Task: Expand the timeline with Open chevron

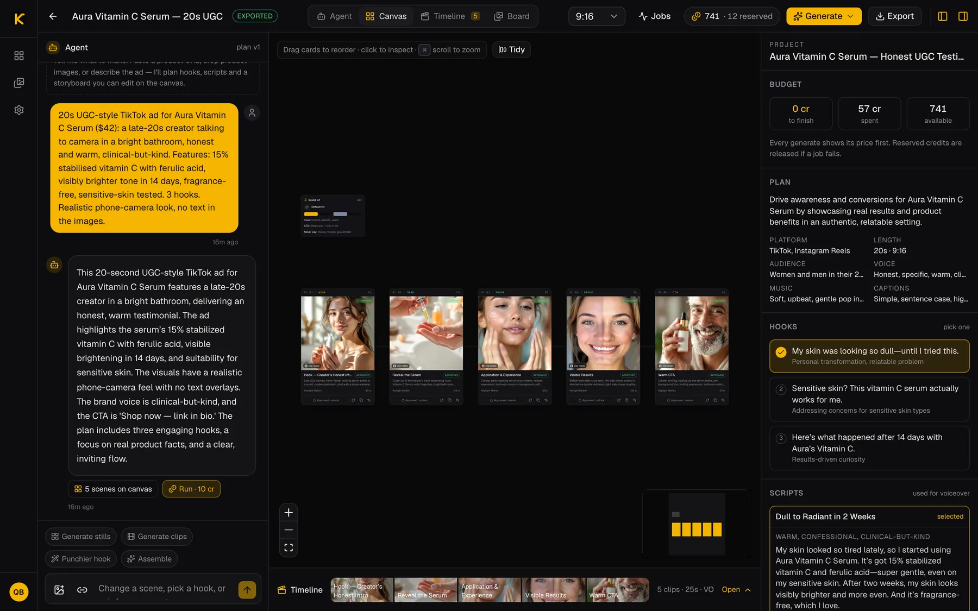Action: [x=736, y=590]
